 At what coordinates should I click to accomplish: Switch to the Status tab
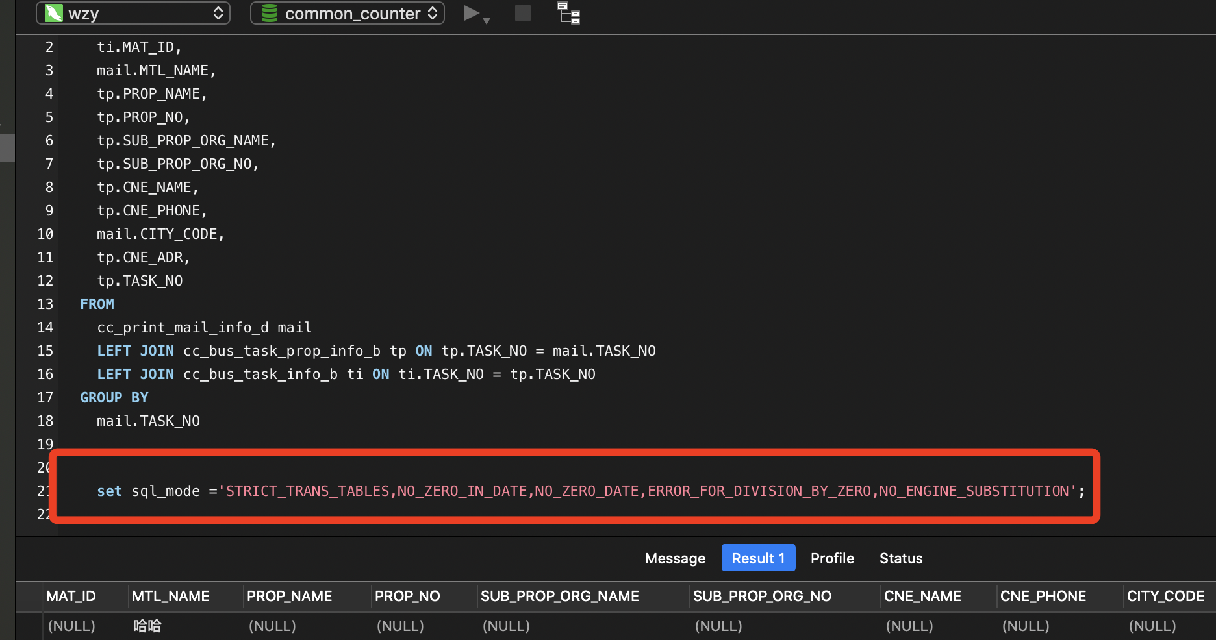click(x=901, y=558)
